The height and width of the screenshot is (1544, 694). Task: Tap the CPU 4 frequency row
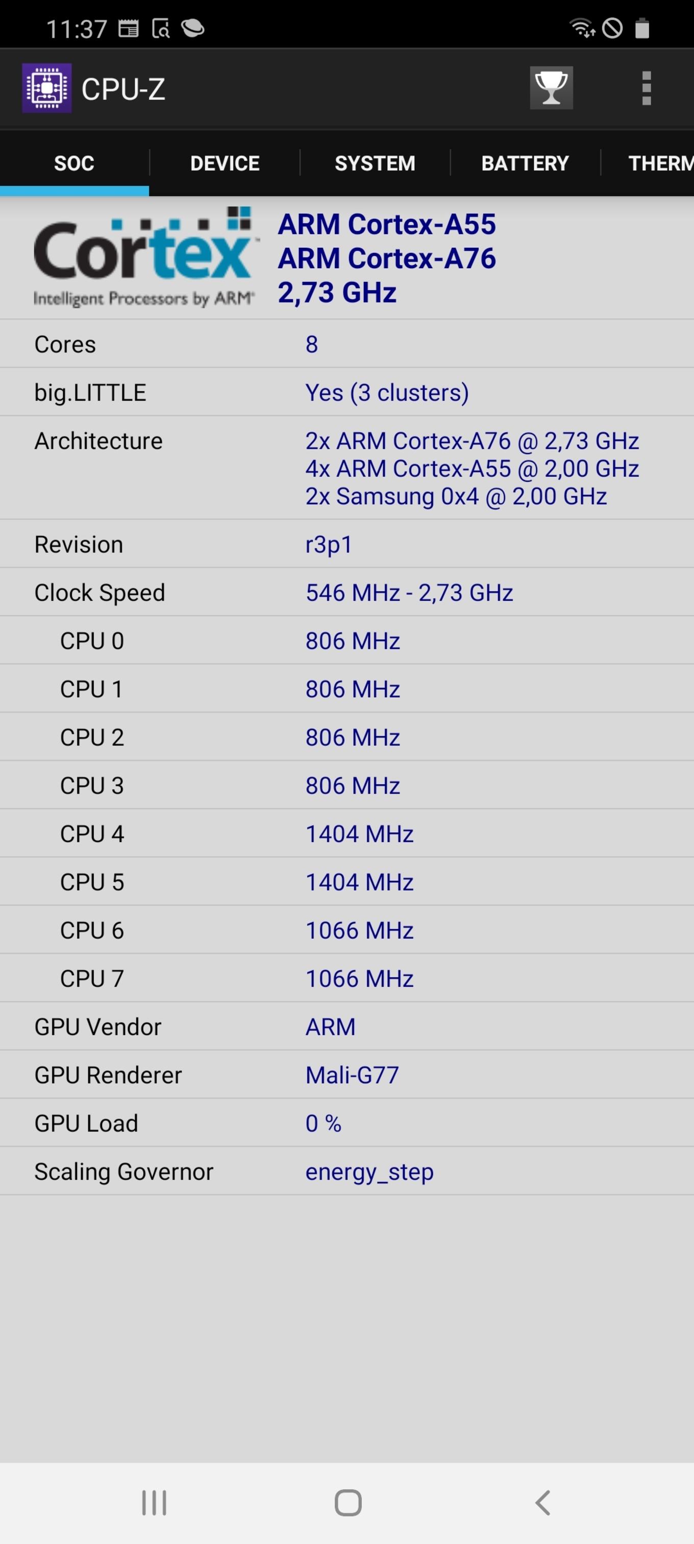(x=346, y=834)
